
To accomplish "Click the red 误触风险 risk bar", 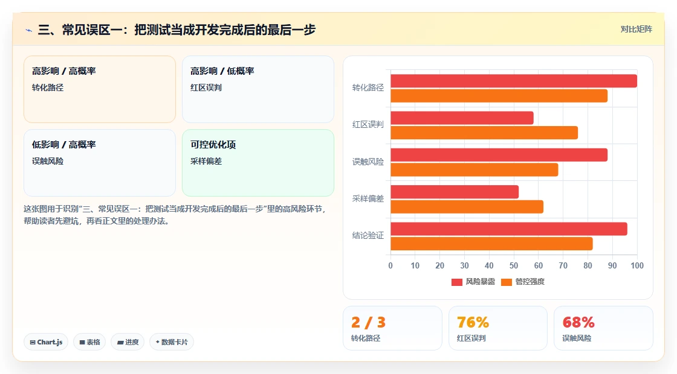I will pos(499,155).
